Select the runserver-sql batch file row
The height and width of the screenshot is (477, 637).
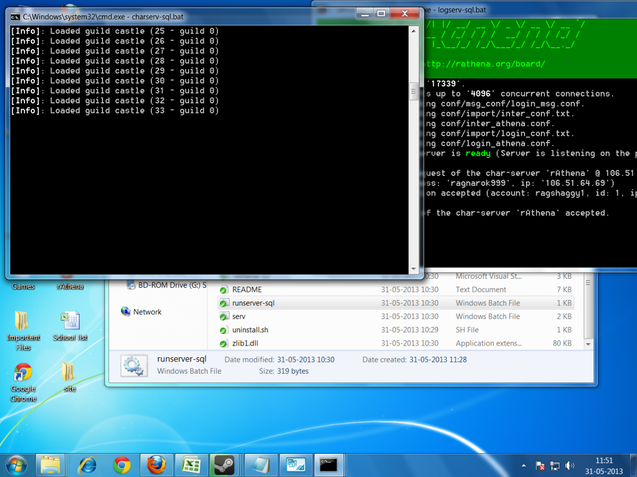point(395,303)
